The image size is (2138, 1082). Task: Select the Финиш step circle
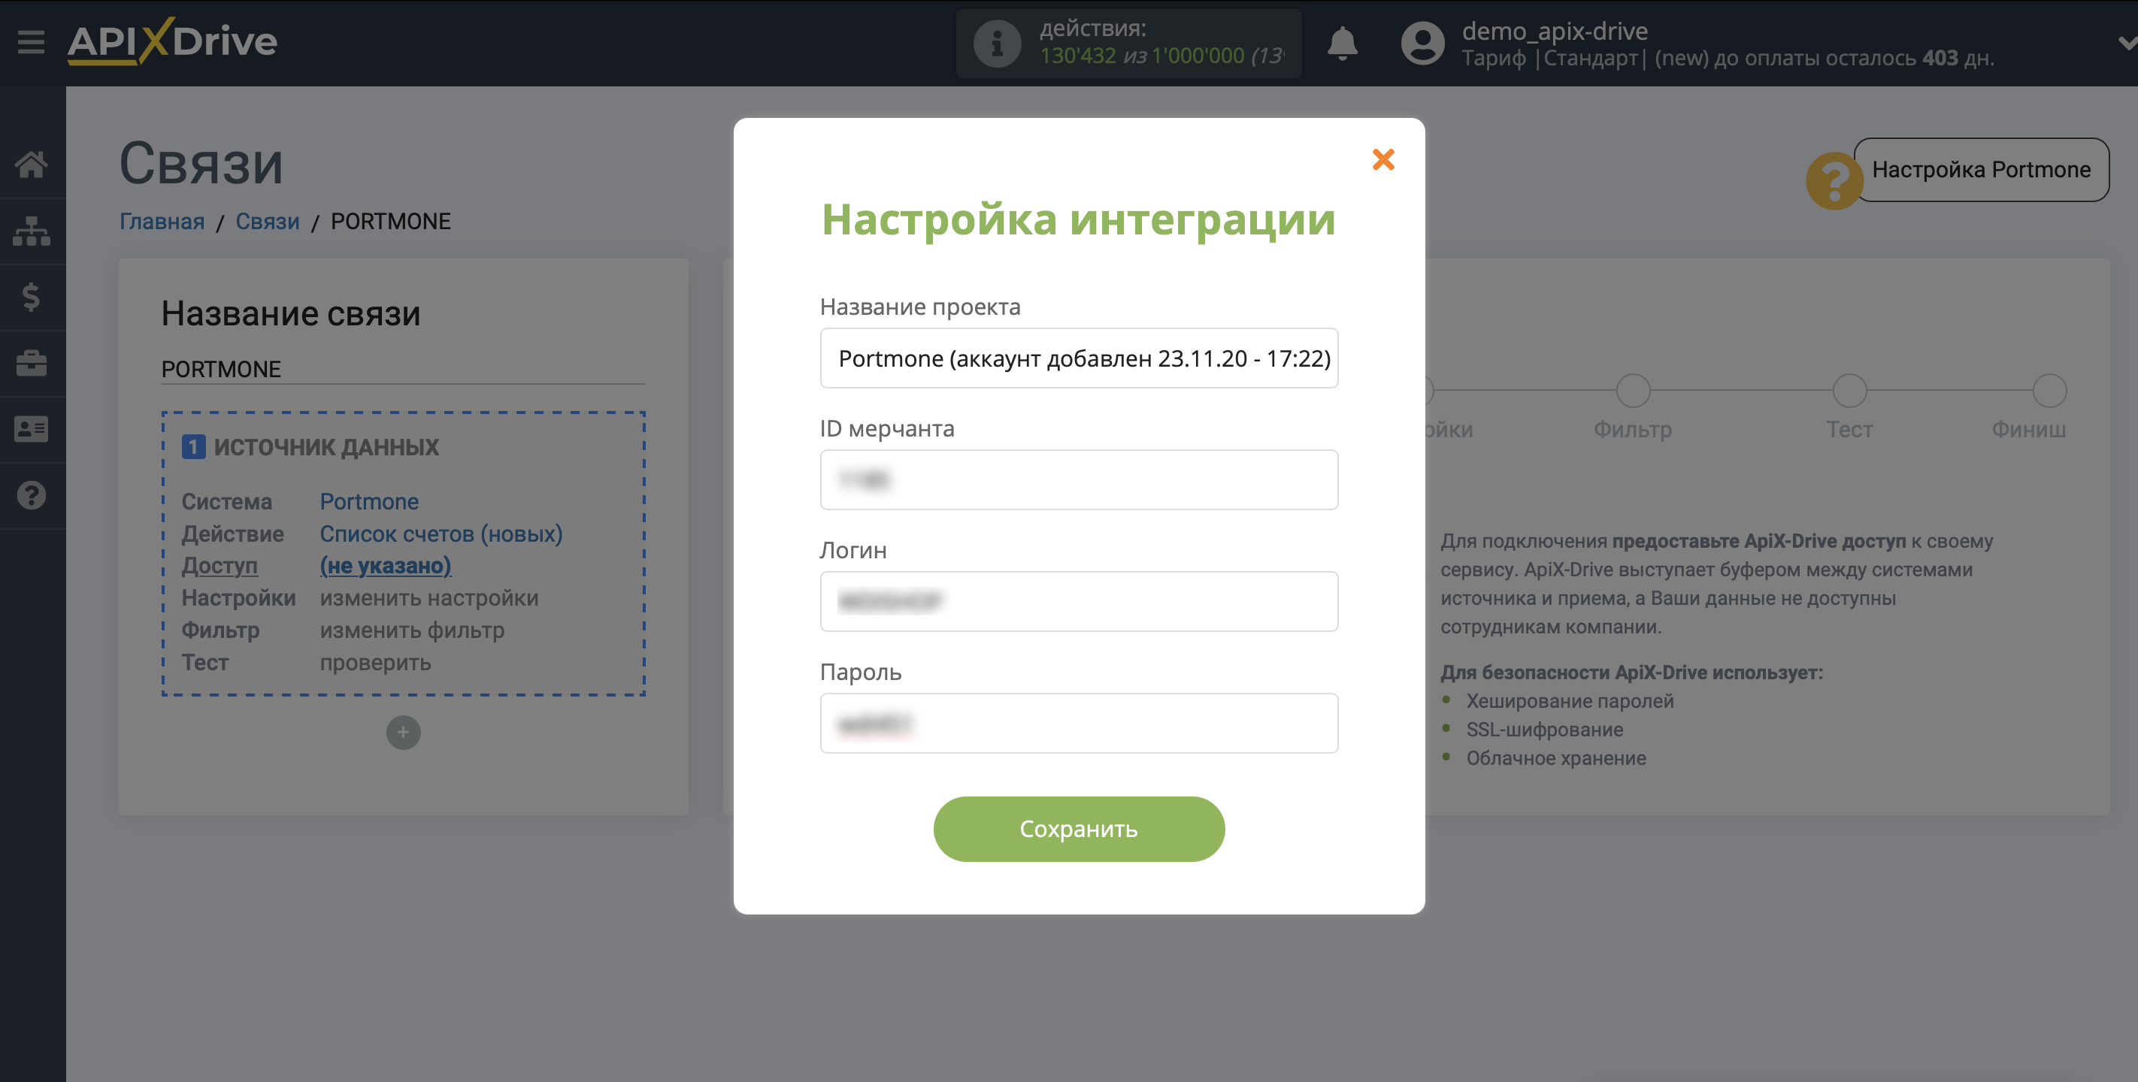2049,391
